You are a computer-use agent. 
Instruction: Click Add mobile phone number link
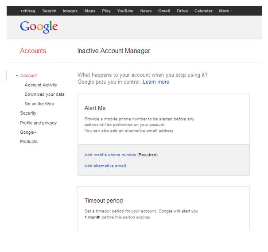pos(110,155)
